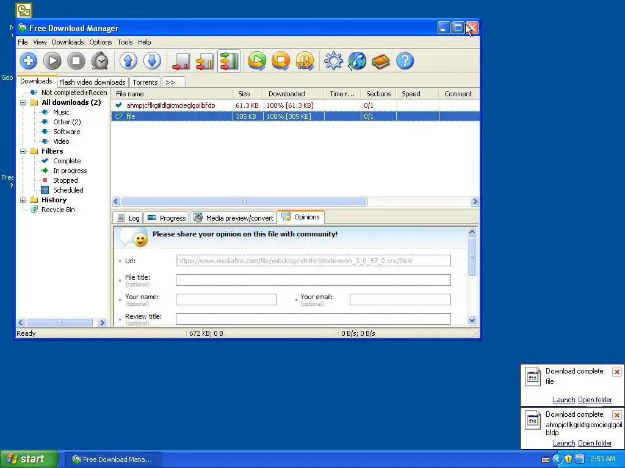
Task: Select the Software category
Action: [67, 132]
